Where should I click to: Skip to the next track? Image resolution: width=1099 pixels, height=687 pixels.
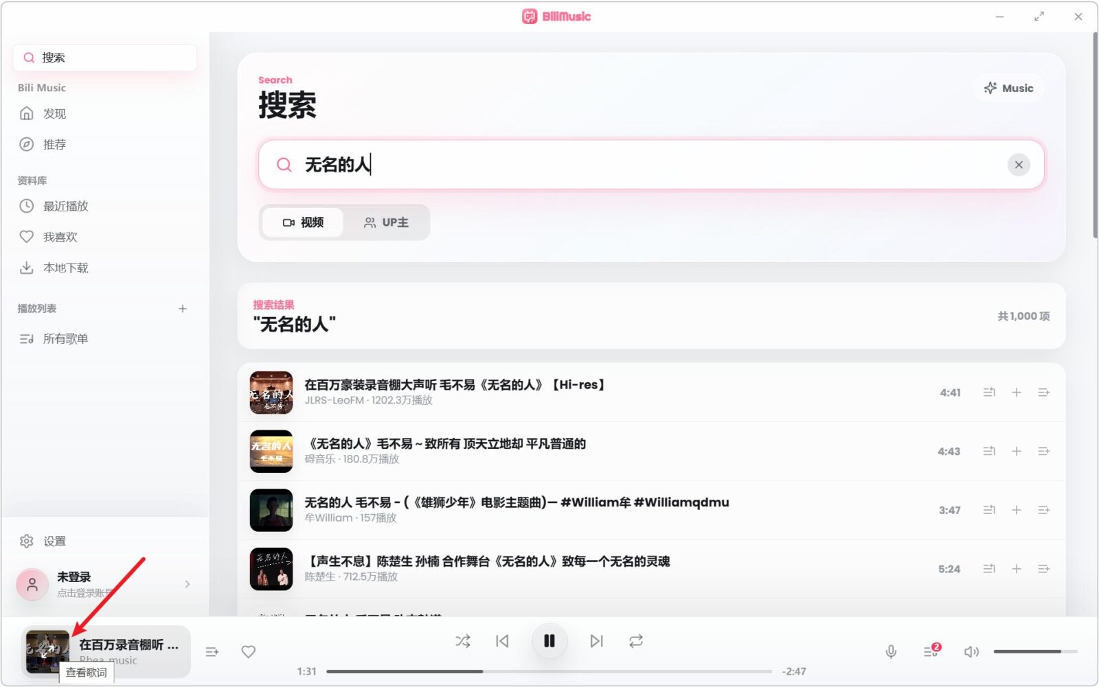tap(596, 641)
